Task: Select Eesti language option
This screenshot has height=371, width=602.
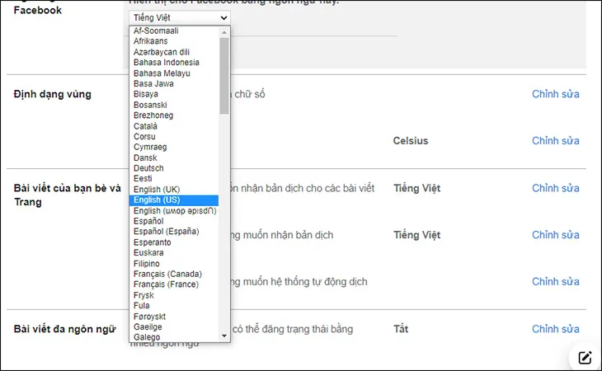Action: (x=174, y=179)
